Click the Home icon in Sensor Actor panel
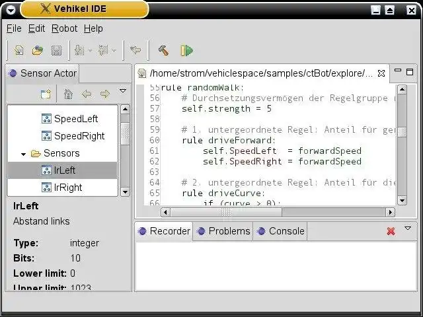The width and height of the screenshot is (423, 317). pos(68,94)
